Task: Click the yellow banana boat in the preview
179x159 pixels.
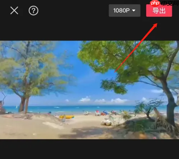Action: [x=66, y=117]
